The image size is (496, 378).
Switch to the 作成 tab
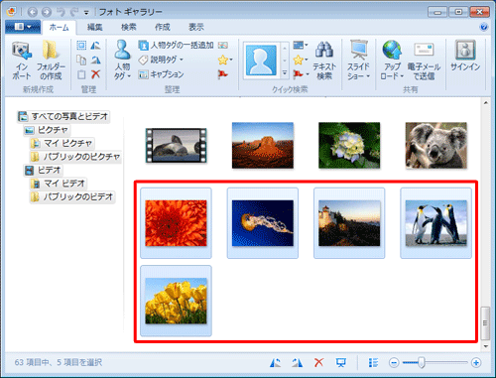(163, 27)
